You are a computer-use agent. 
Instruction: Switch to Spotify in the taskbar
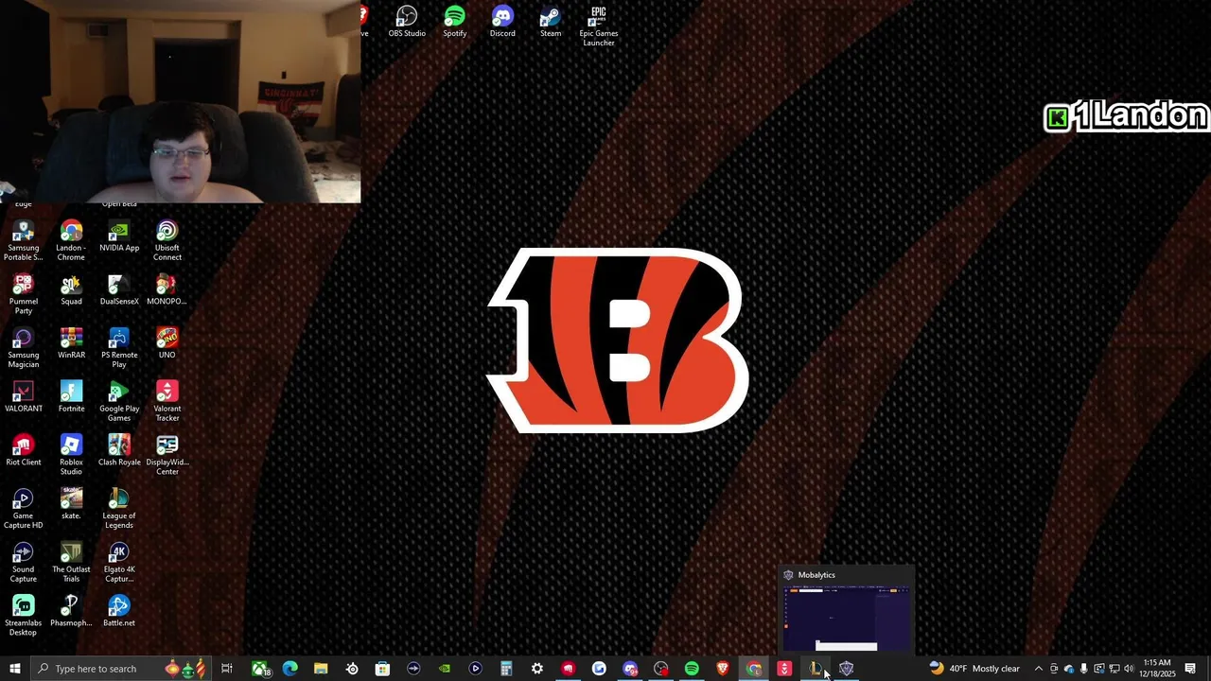pyautogui.click(x=692, y=669)
